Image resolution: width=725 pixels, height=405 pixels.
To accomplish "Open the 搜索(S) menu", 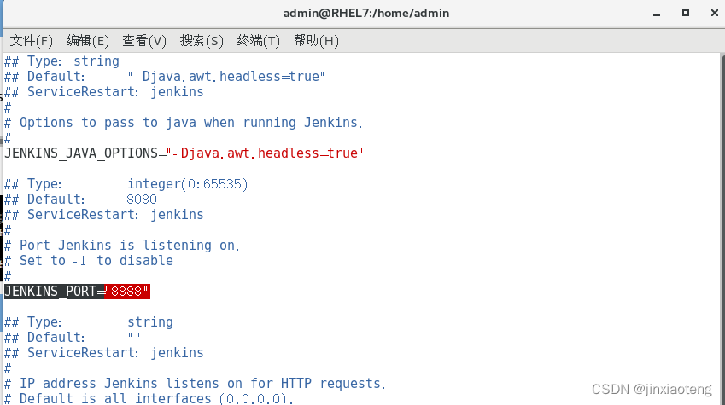I will coord(202,41).
